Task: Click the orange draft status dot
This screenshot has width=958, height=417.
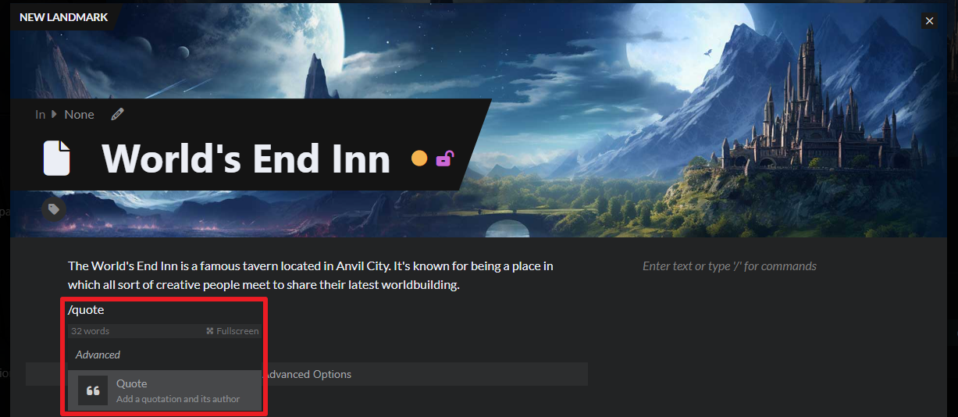Action: tap(419, 159)
